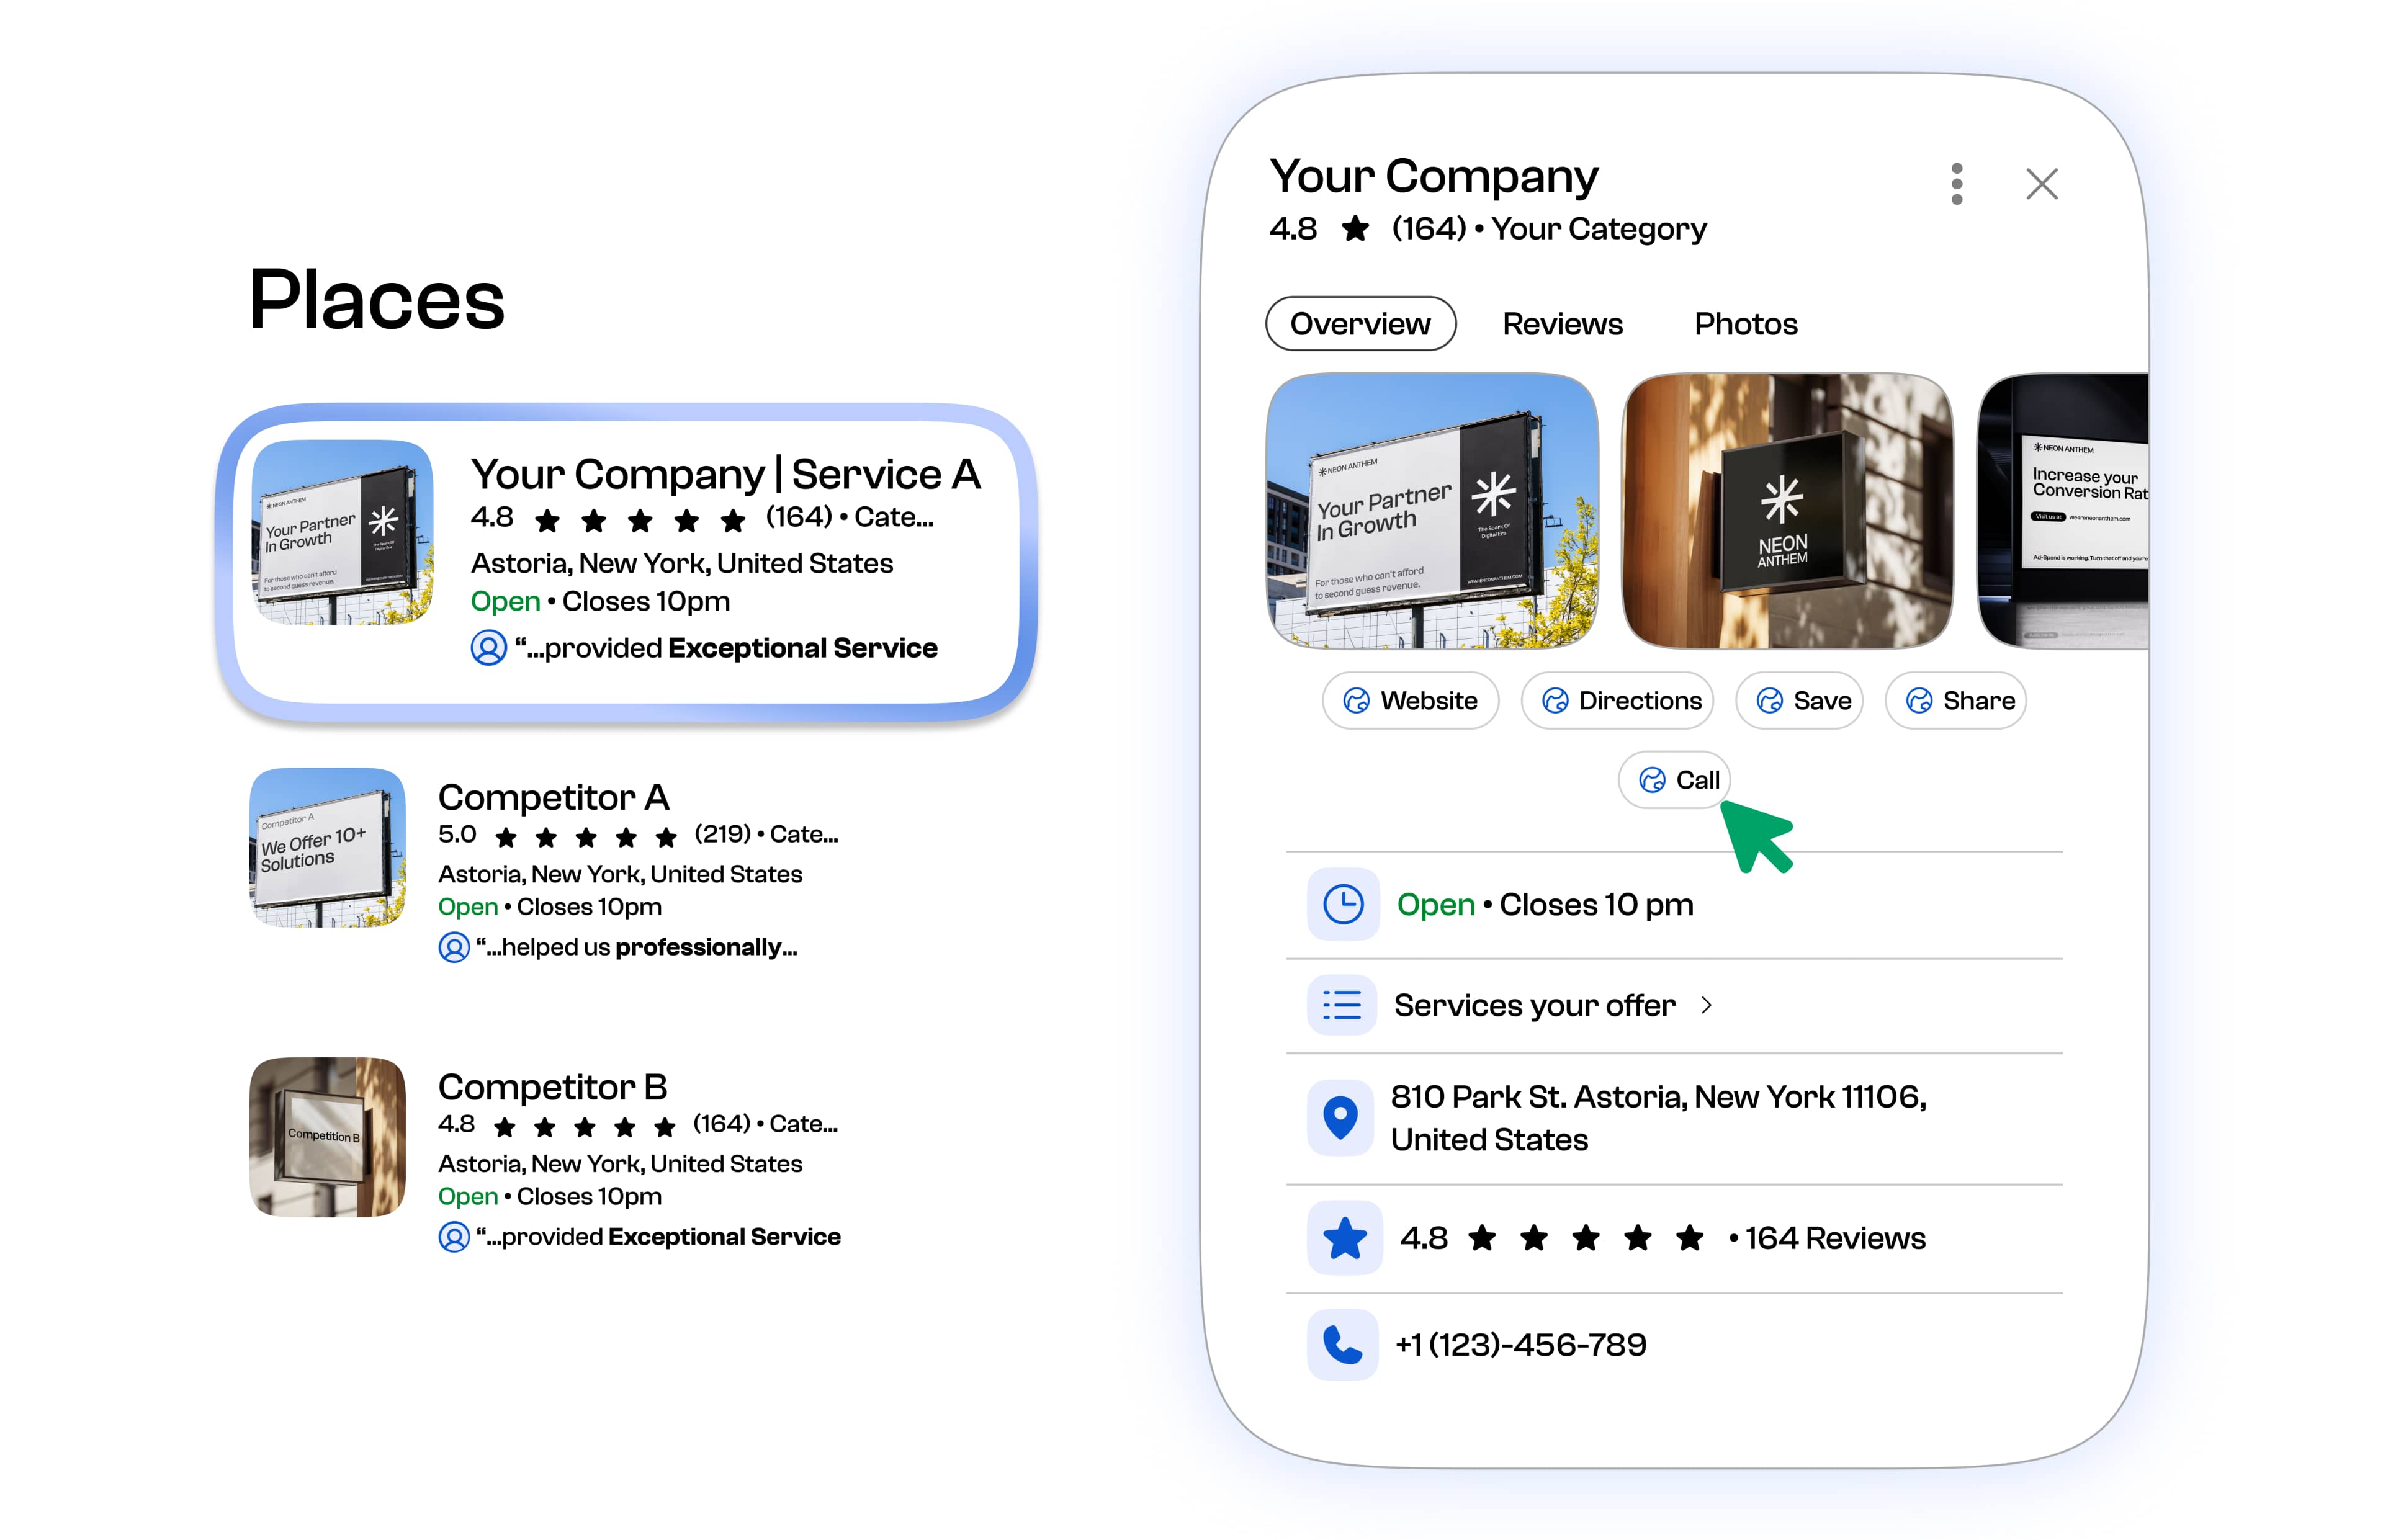Open the three-dot more options menu
This screenshot has width=2383, height=1540.
point(1956,184)
